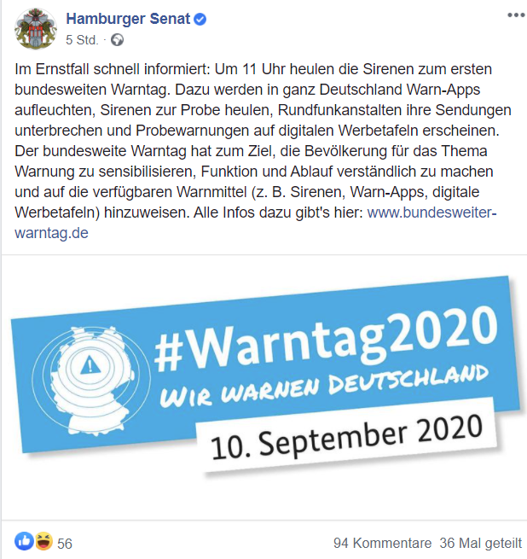Image resolution: width=527 pixels, height=559 pixels.
Task: Open the three-dot post options menu
Action: (516, 15)
